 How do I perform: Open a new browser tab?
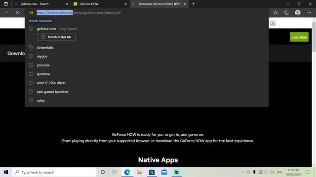click(193, 4)
